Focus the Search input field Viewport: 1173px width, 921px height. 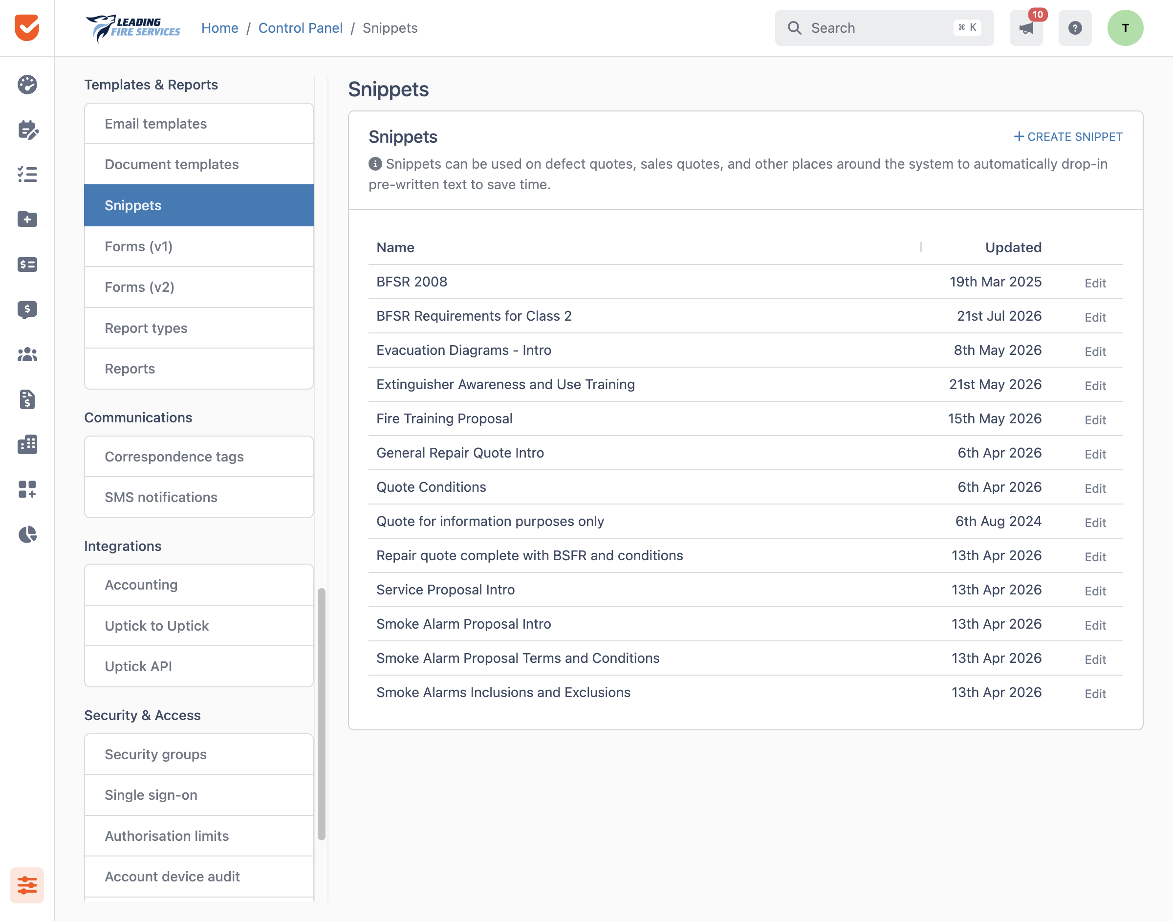pyautogui.click(x=884, y=27)
